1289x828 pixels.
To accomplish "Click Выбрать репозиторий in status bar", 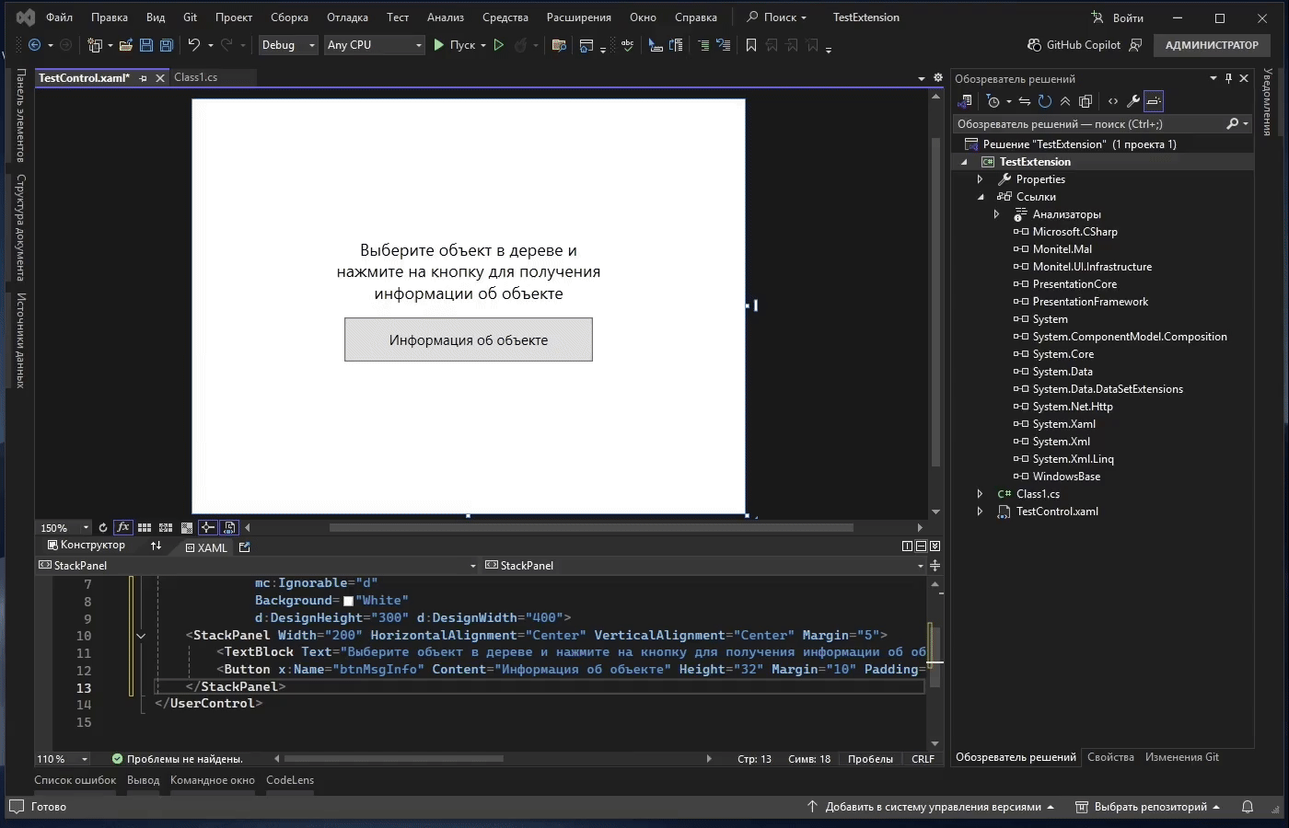I will point(1148,807).
